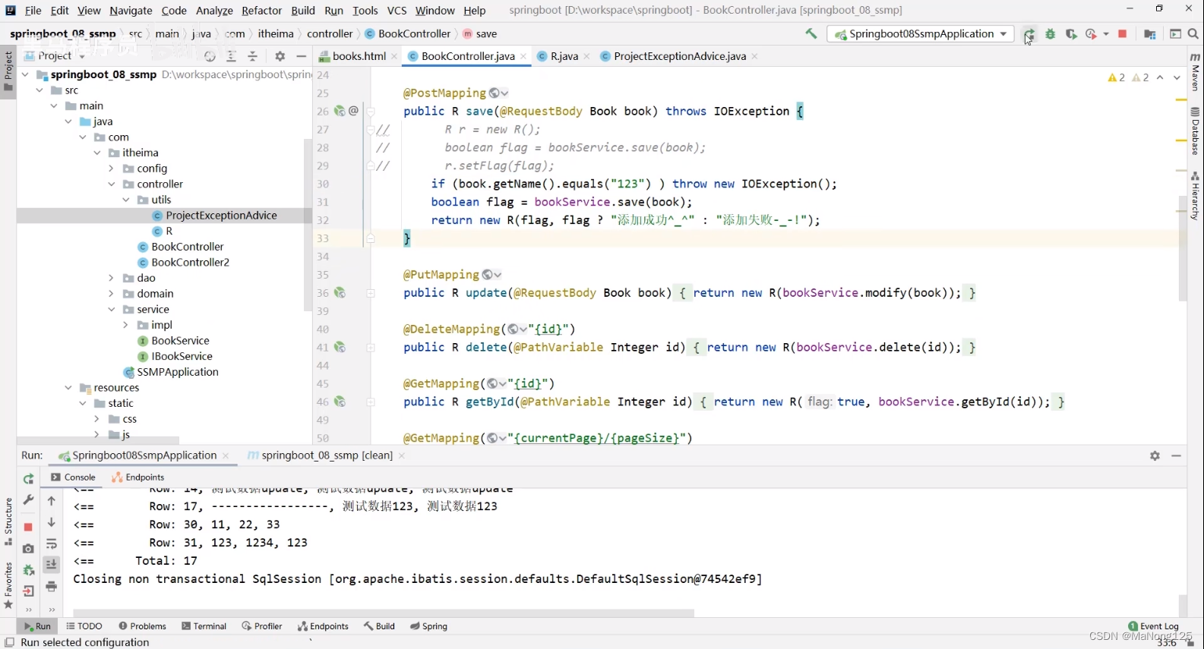Expand the config folder in tree
This screenshot has height=649, width=1204.
pos(112,169)
